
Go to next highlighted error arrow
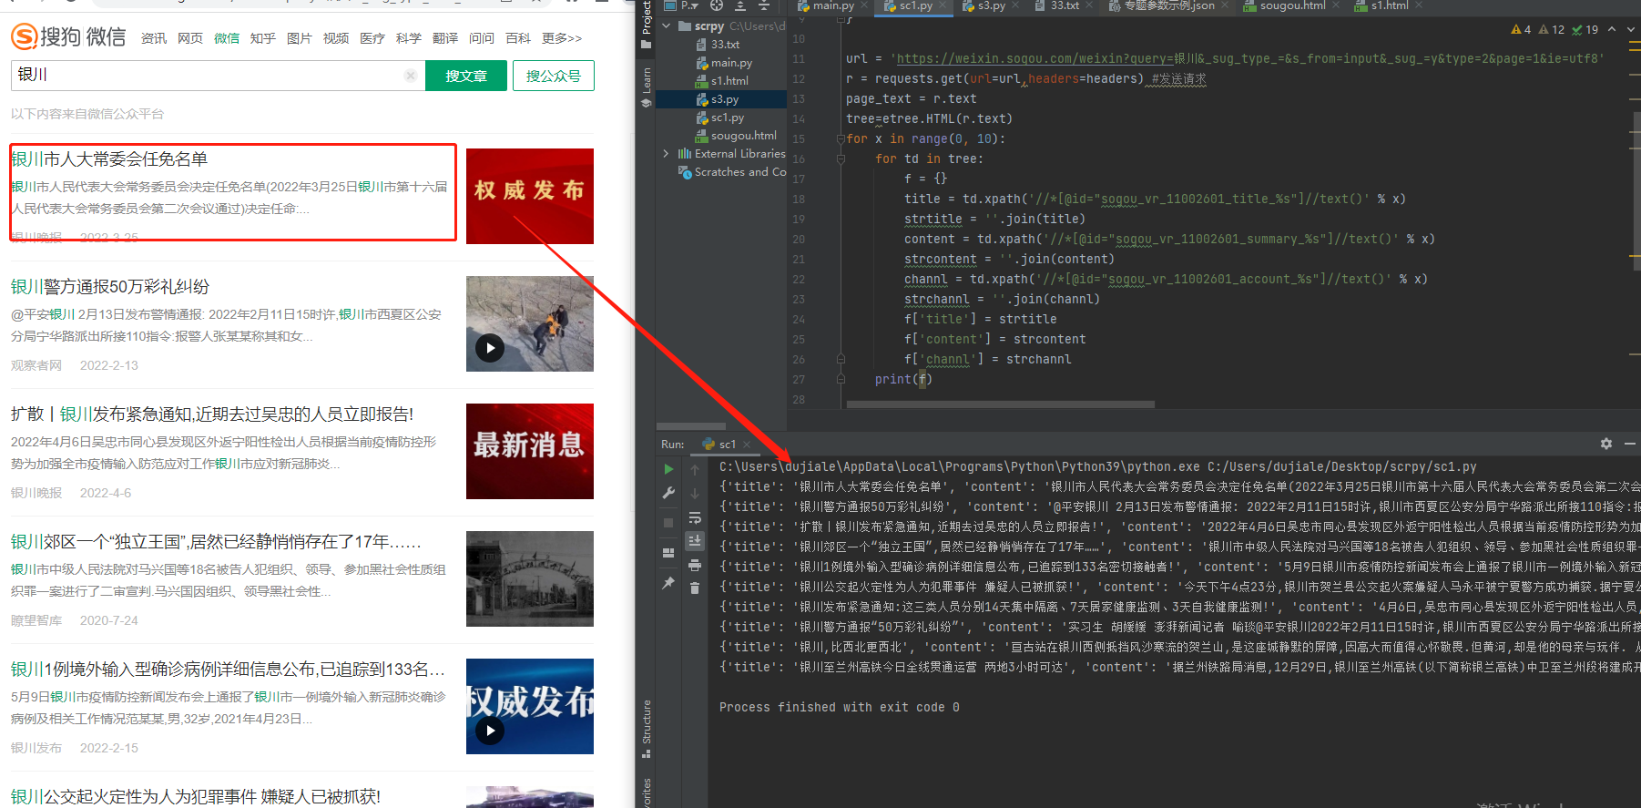pos(1631,29)
